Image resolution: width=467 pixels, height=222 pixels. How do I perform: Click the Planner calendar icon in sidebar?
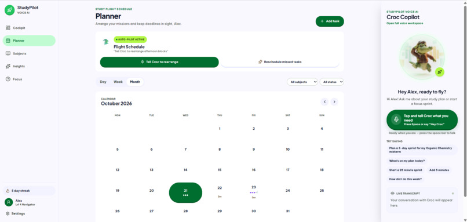coord(8,41)
